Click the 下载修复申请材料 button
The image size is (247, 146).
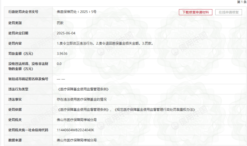196,12
